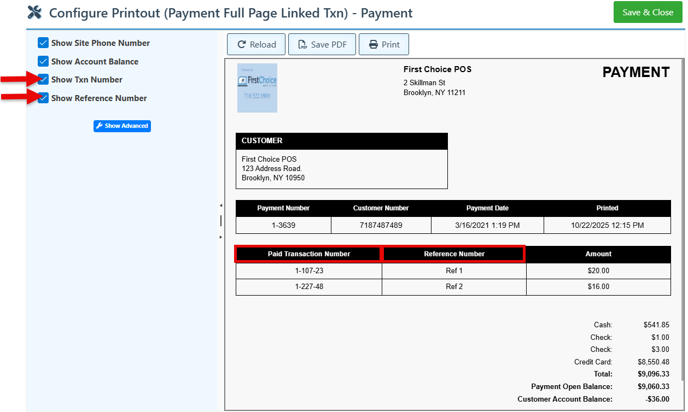Click the Show Advanced wrench button

[122, 126]
